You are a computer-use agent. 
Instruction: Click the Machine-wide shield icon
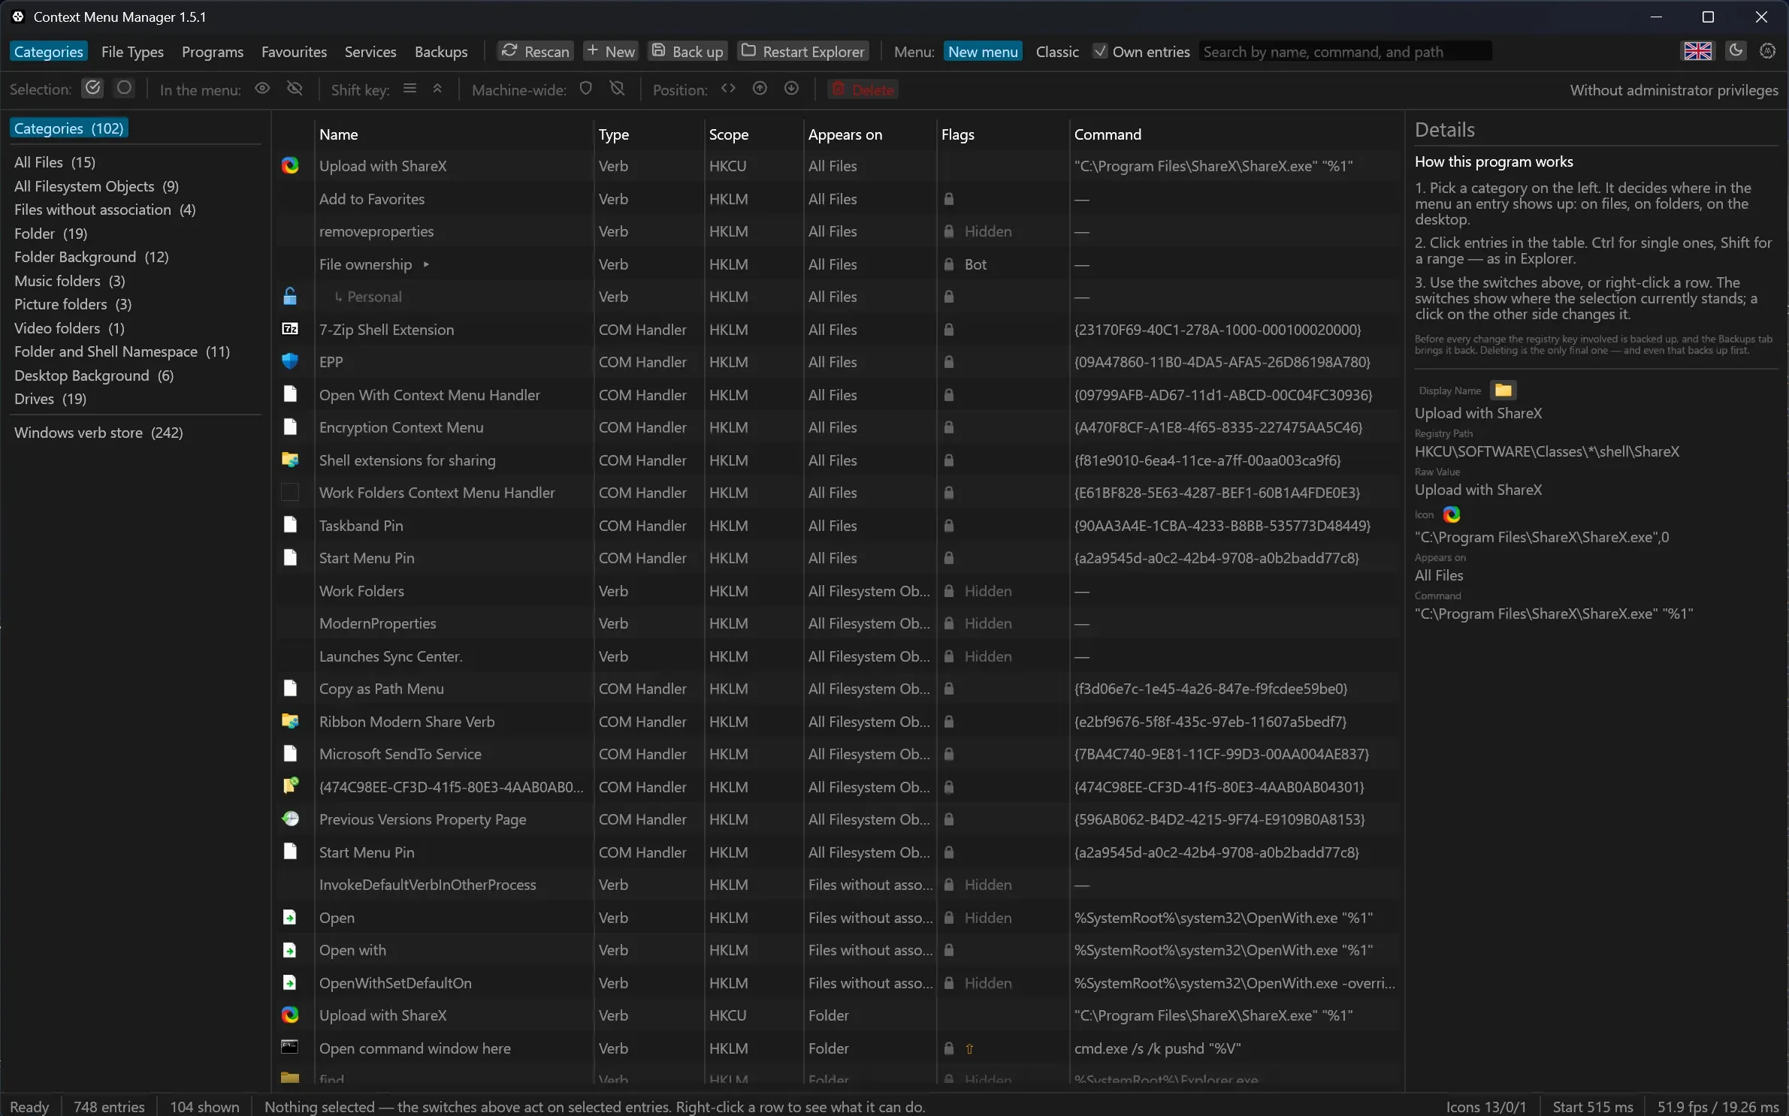(x=586, y=89)
